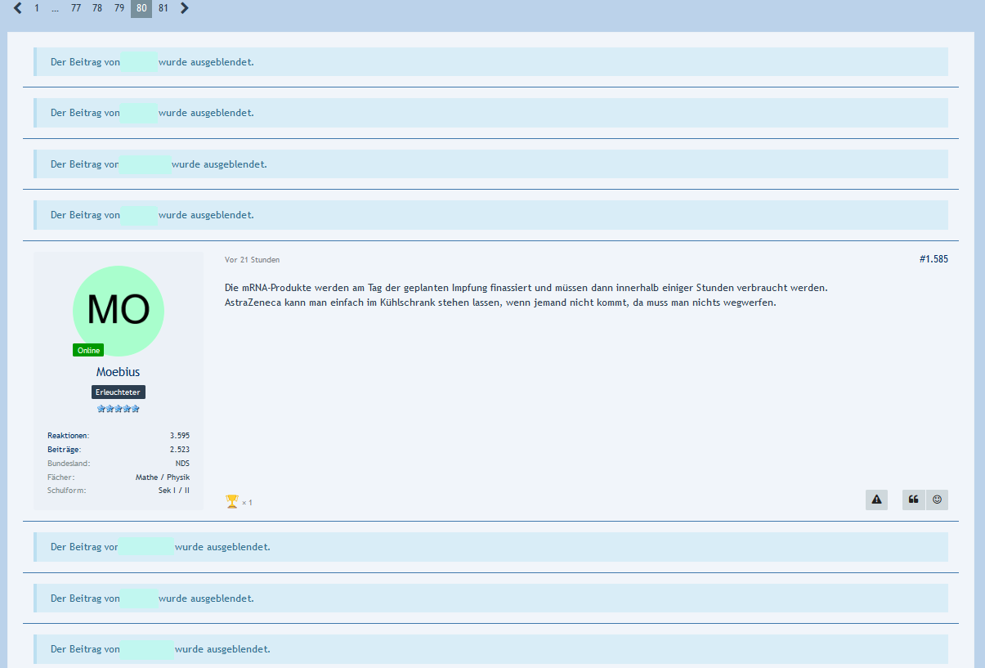Report Moebius's post via warning triangle icon
This screenshot has height=668, width=985.
(876, 500)
